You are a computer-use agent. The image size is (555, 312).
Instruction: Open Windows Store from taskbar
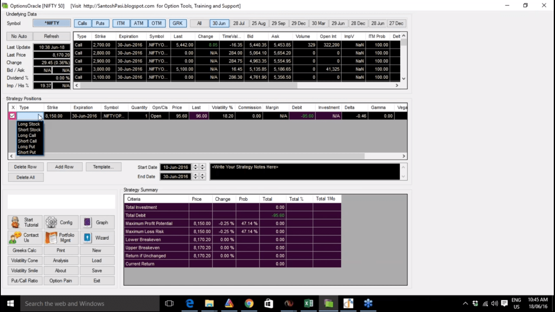(x=269, y=303)
